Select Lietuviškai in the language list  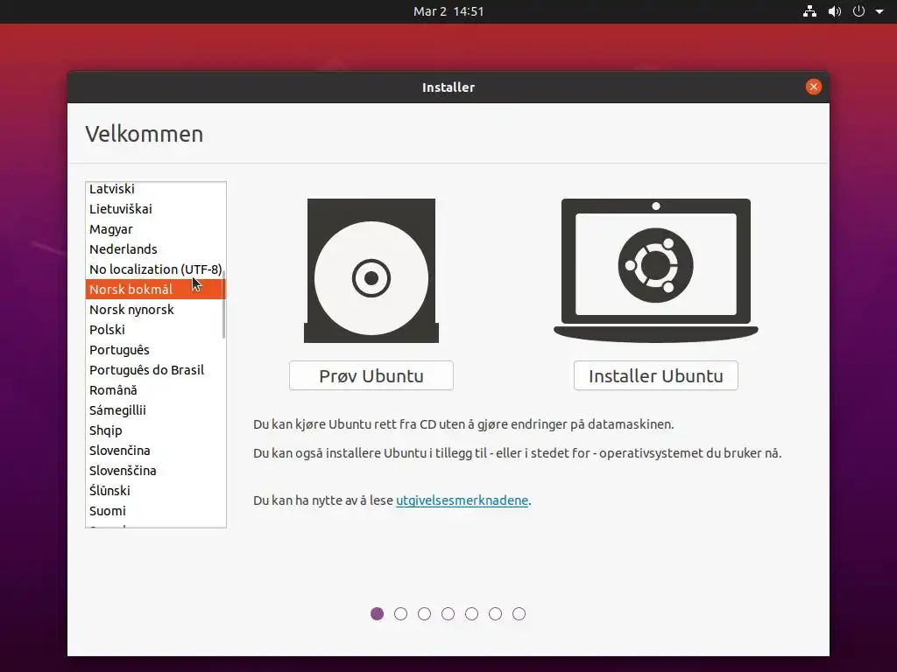tap(154, 208)
